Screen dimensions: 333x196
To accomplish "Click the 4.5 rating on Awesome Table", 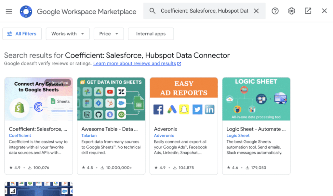I will [87, 168].
